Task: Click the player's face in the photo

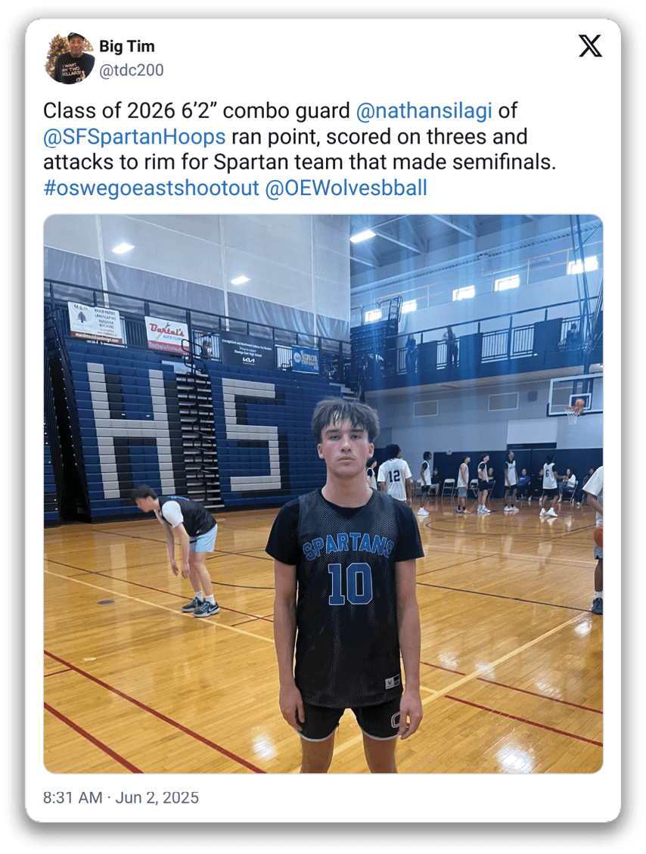Action: tap(345, 446)
